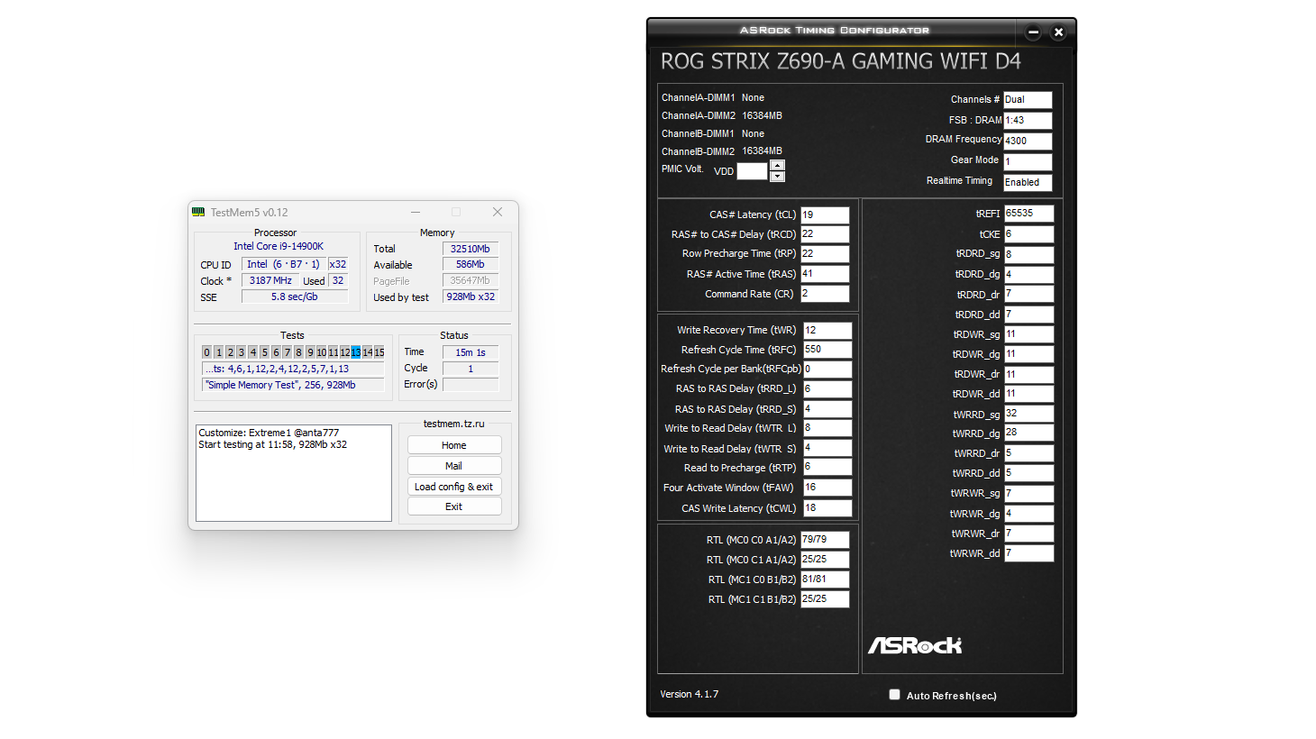Viewport: 1316px width, 739px height.
Task: Click the Four Activate Window (tFAW) field
Action: [827, 488]
